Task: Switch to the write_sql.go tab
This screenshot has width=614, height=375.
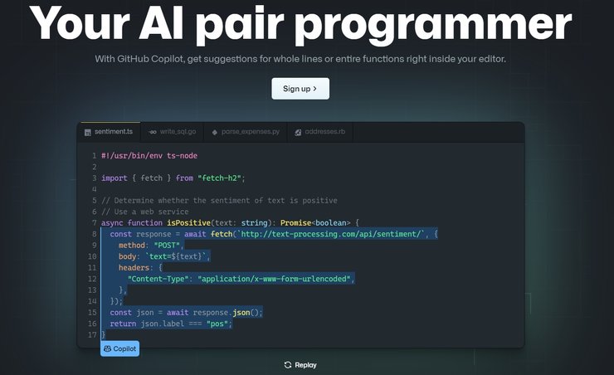Action: (x=173, y=132)
